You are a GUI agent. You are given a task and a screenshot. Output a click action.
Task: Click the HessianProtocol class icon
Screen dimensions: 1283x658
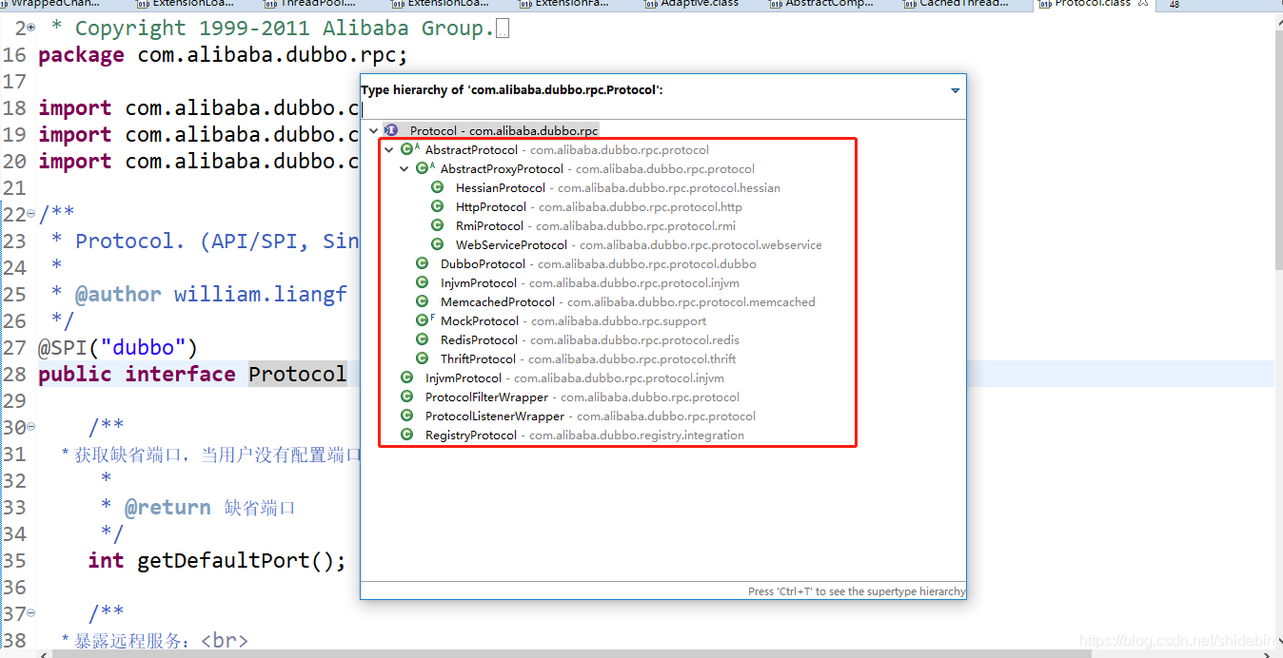437,187
